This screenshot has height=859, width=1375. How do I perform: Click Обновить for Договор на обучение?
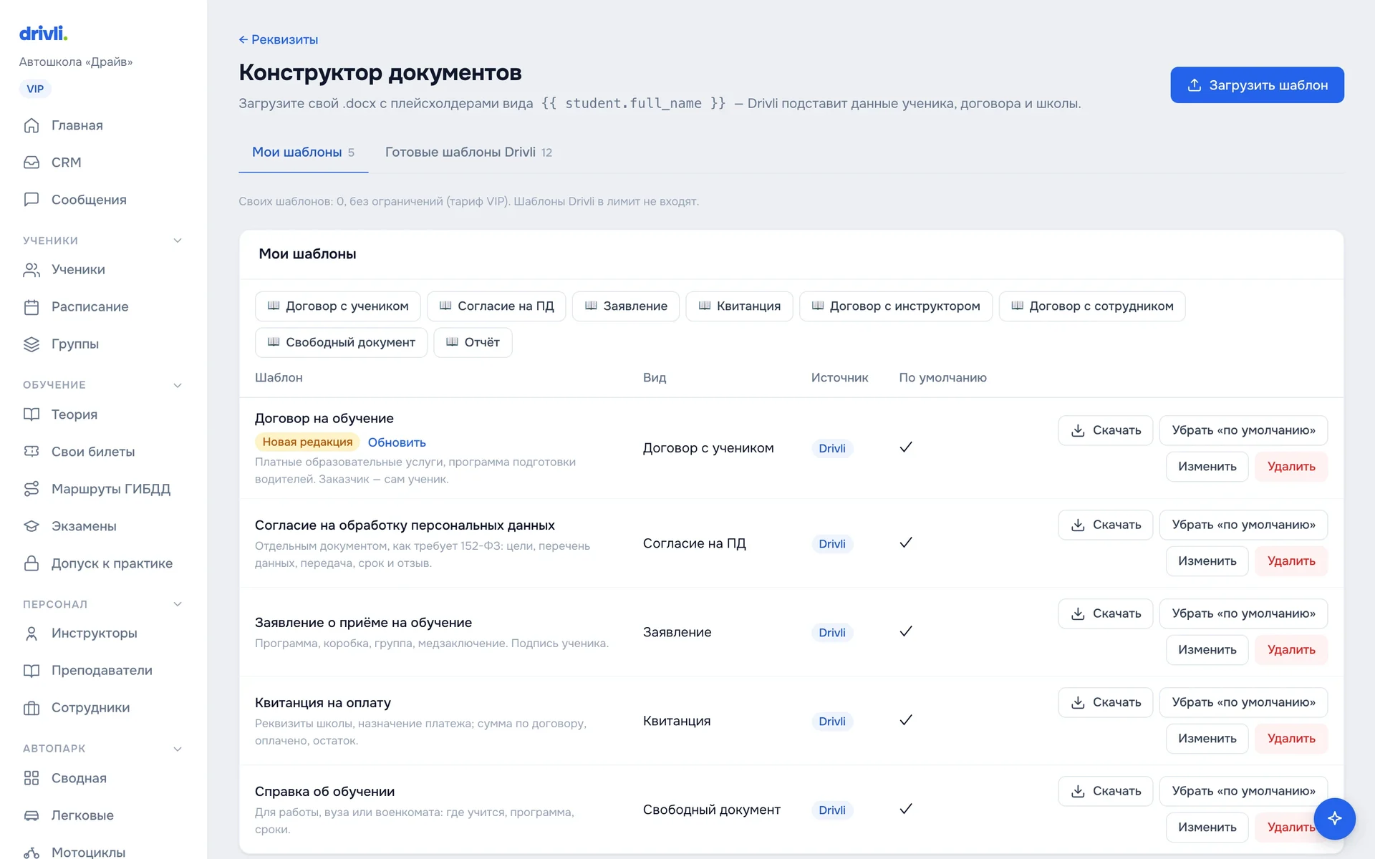[397, 442]
